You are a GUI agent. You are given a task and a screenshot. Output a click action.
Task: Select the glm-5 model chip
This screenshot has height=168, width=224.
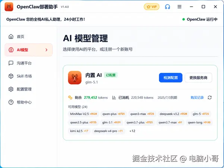pos(201,114)
